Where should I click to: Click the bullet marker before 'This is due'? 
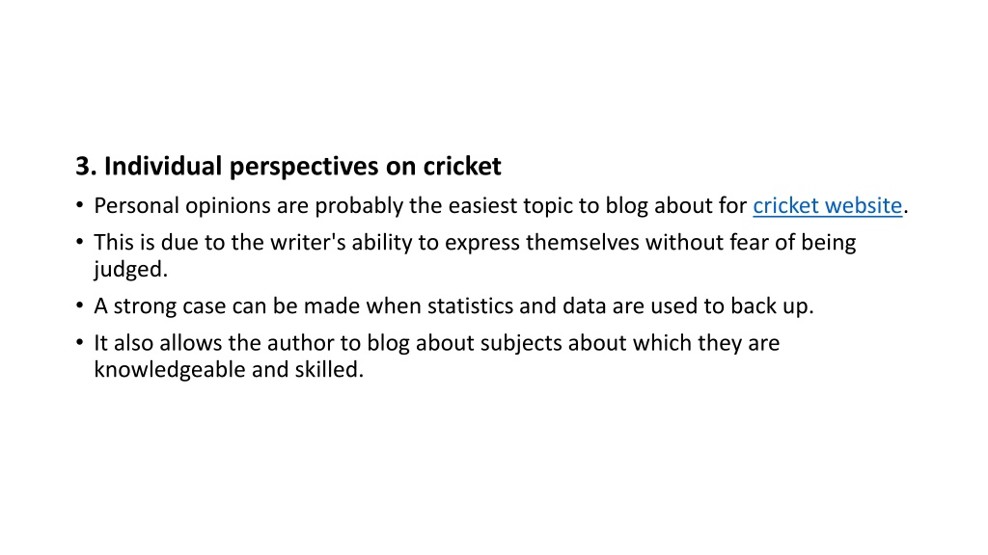point(79,241)
